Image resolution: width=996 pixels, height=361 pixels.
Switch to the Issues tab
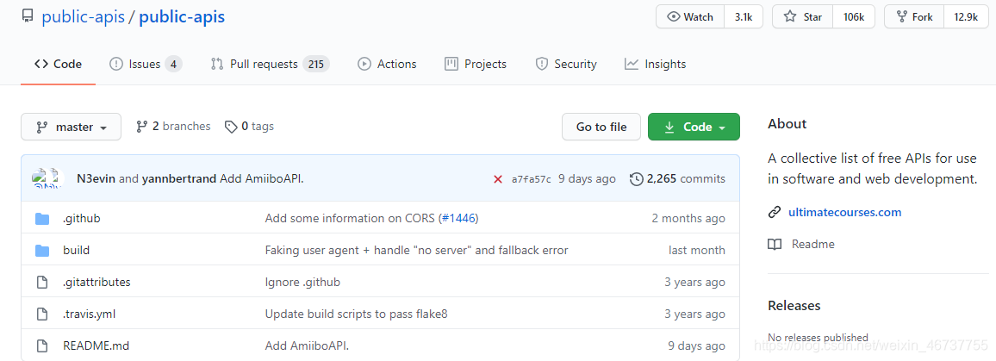(x=146, y=65)
